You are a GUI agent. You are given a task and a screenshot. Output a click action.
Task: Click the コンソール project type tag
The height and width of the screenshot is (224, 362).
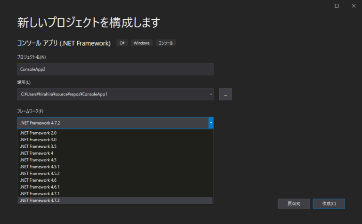pos(166,43)
